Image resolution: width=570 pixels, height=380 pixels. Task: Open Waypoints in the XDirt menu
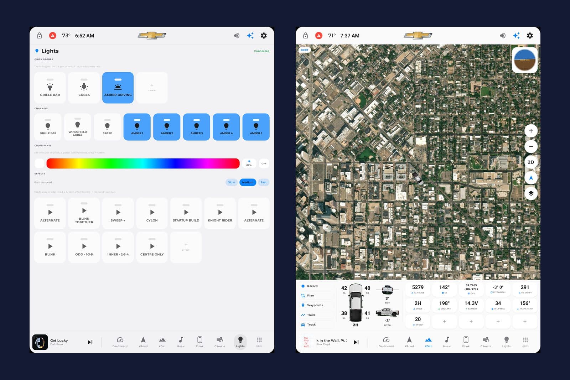[x=317, y=305]
